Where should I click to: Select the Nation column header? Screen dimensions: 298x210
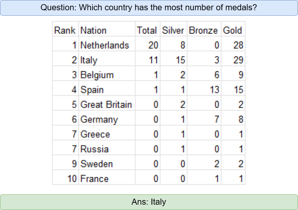click(x=93, y=30)
